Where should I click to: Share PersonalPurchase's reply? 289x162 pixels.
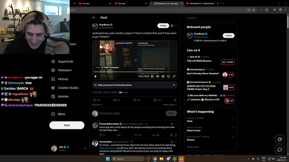(x=176, y=135)
